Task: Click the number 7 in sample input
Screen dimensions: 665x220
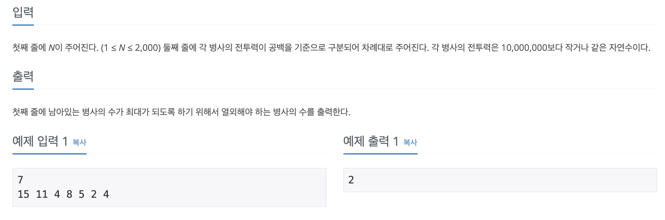Action: 20,180
